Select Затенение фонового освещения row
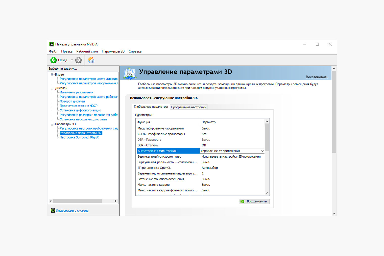Viewport: 384px width, 256px height. coord(200,179)
